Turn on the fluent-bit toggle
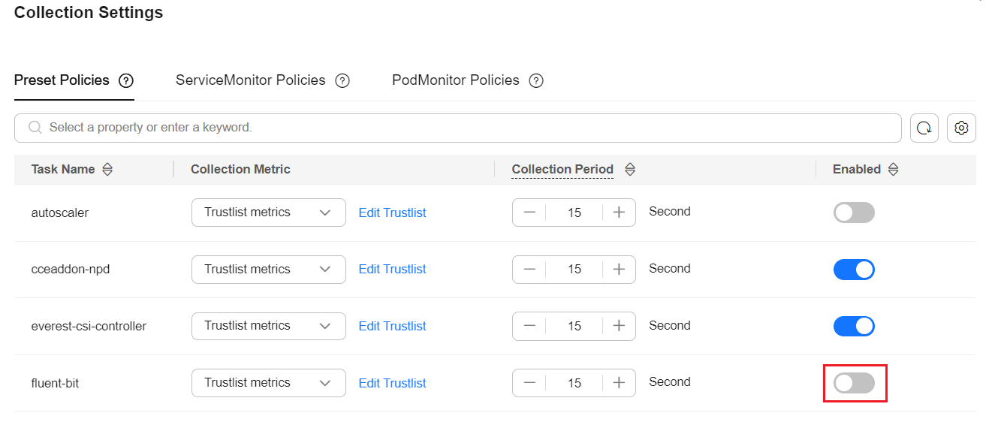The height and width of the screenshot is (422, 986). [854, 383]
